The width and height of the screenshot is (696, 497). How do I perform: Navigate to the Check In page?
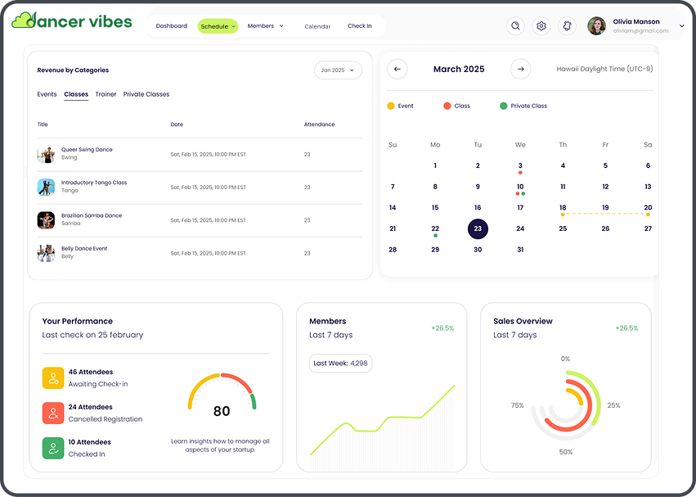(x=360, y=25)
